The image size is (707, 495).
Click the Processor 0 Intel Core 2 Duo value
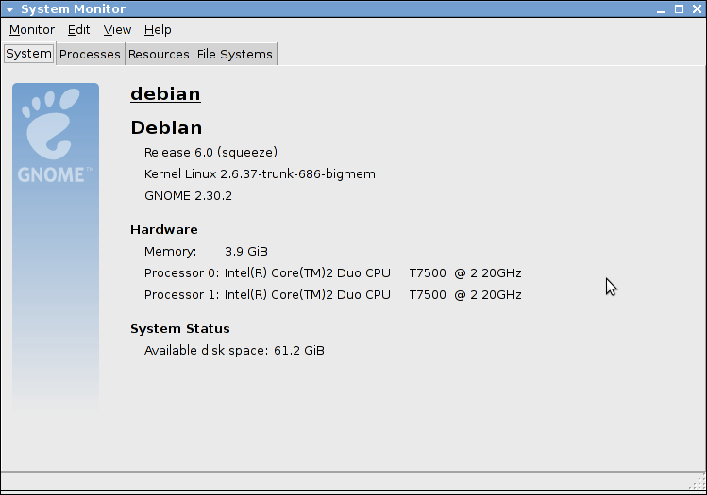(x=373, y=272)
